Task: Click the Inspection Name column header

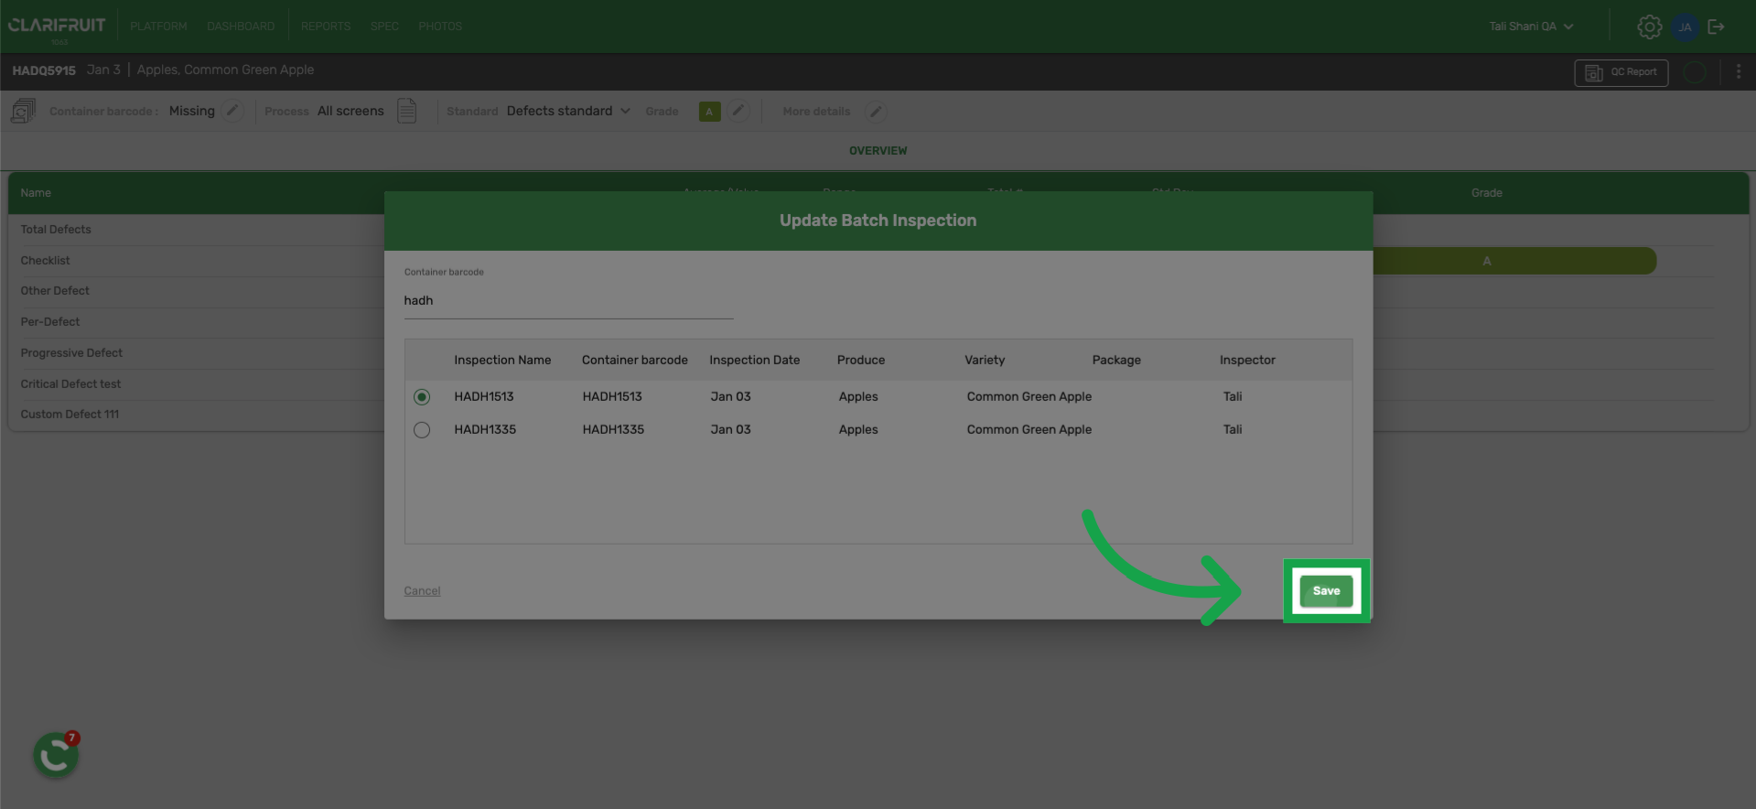Action: [502, 361]
